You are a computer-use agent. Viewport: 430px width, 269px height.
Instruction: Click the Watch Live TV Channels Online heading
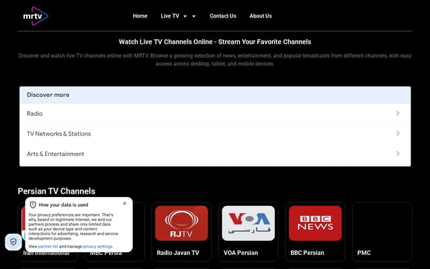tap(215, 42)
